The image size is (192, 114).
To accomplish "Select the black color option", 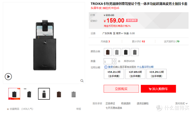I will (x=126, y=52).
